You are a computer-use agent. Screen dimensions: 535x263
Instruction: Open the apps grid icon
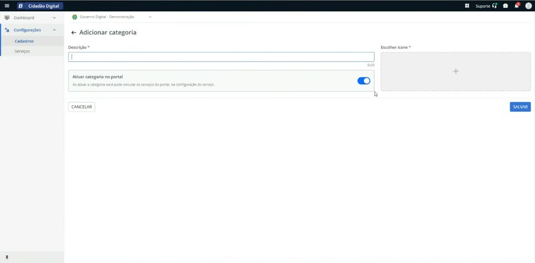coord(467,6)
